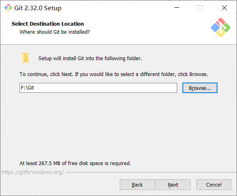Click 'Where should Git be installed?' subtitle
The image size is (237, 196).
pos(55,32)
